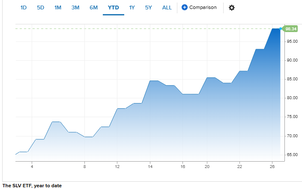Choose the 1M chart period
This screenshot has height=189, width=302.
coord(58,8)
